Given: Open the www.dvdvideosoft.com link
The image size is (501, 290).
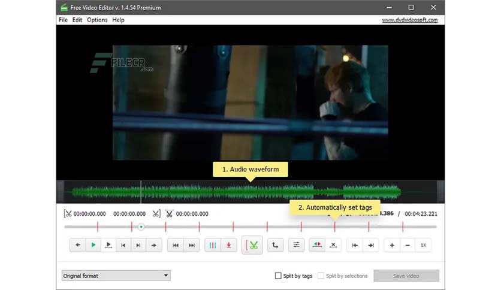Looking at the screenshot, I should pos(410,20).
